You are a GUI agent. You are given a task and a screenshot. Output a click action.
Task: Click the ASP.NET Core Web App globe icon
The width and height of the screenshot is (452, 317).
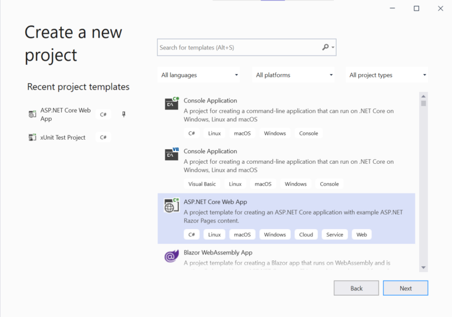171,205
